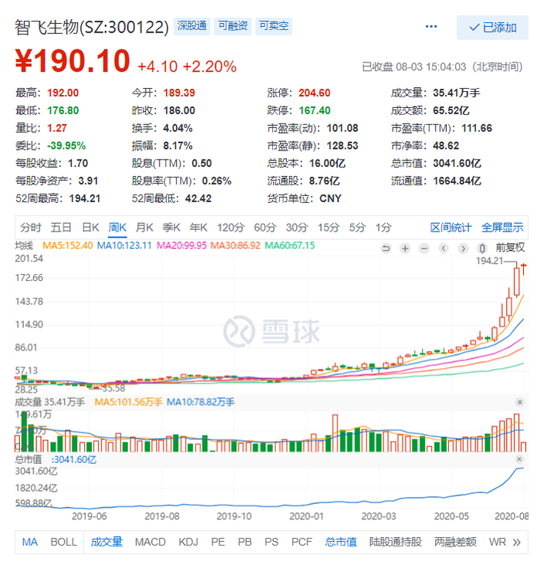Open 区间统计 range statistics

[451, 227]
